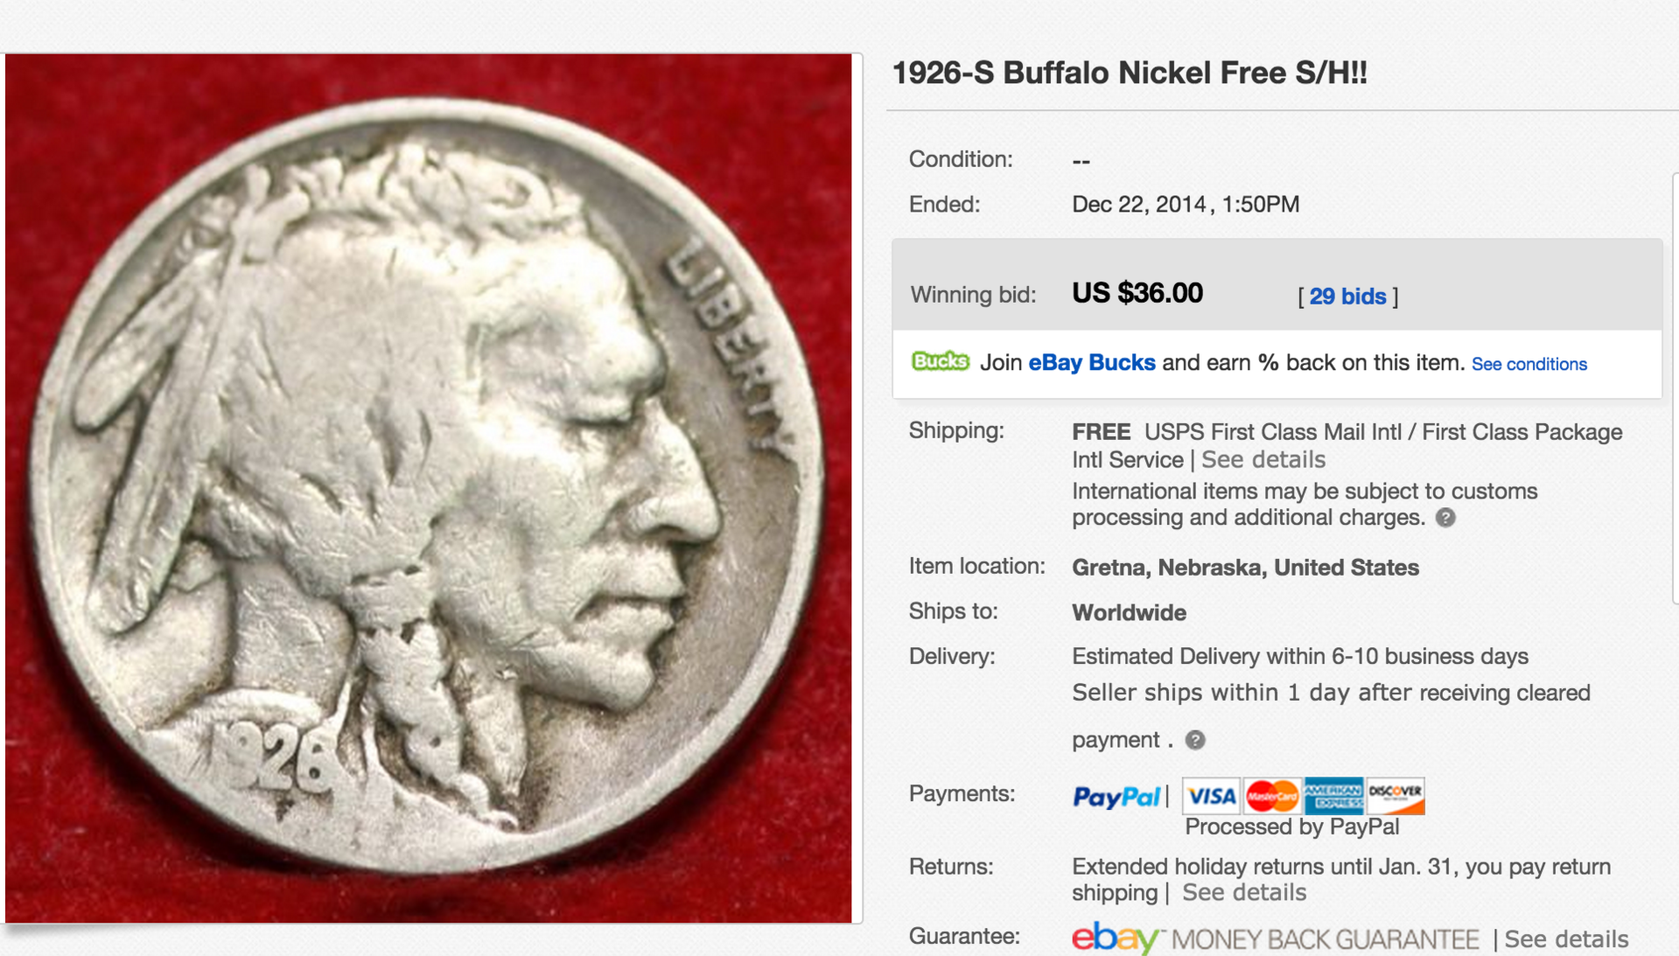Click the MasterCard icon

(1271, 795)
